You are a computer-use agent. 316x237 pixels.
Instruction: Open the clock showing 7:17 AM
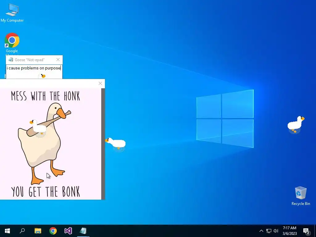point(289,231)
